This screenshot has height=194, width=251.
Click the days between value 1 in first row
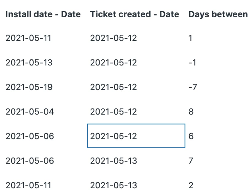[x=190, y=38]
